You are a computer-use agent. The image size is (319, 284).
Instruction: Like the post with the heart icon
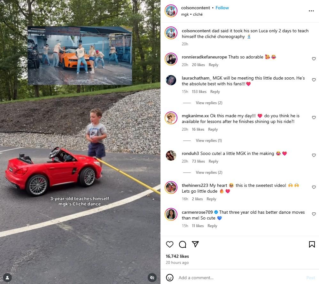click(x=169, y=244)
